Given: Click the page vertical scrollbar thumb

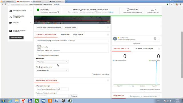Looking at the screenshot, I should click(x=182, y=55).
